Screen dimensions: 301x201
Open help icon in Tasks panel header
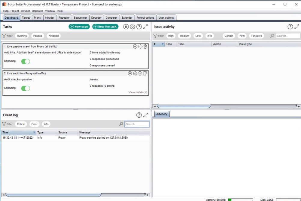[x=139, y=27]
